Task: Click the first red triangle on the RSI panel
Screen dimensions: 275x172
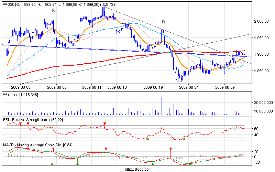Action: [x=20, y=123]
